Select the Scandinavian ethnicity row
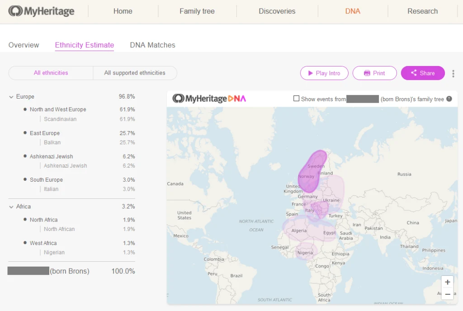 pyautogui.click(x=87, y=119)
